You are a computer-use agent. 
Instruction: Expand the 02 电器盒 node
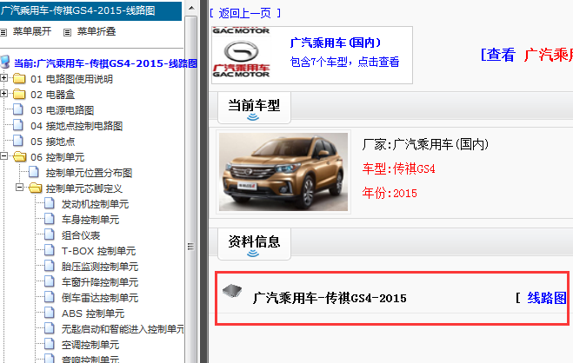4,94
